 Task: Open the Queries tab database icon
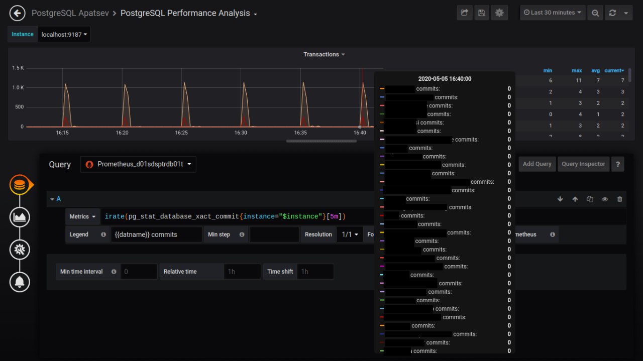[x=20, y=185]
